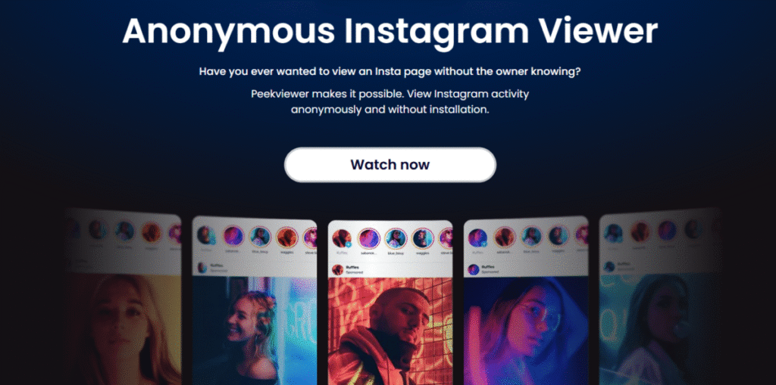Tap the plus badge on Ruffles story
The image size is (776, 385).
348,244
